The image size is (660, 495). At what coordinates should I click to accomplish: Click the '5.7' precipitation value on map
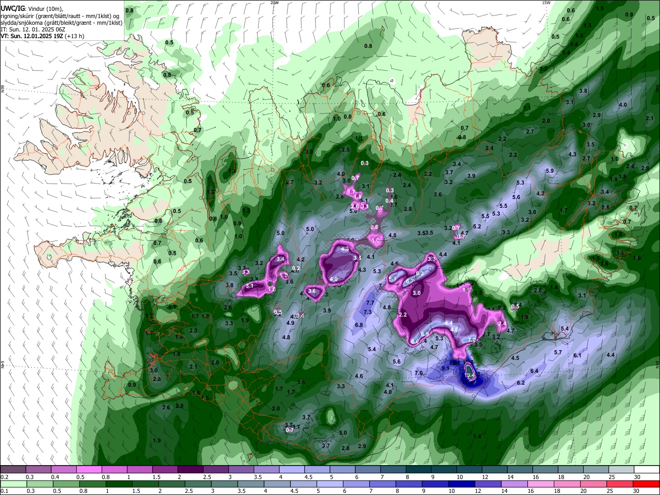pyautogui.click(x=557, y=352)
